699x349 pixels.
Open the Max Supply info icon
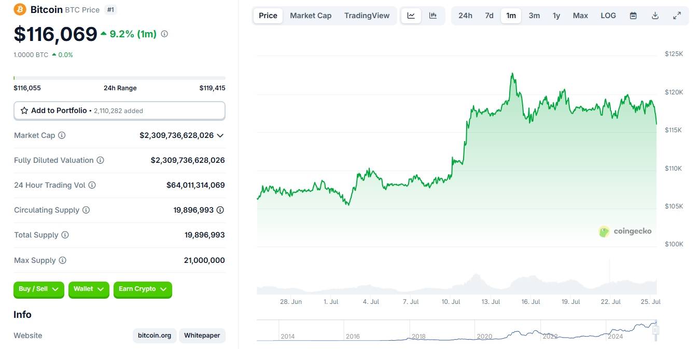62,260
